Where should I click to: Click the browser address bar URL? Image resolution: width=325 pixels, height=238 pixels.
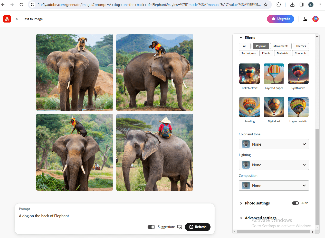coord(149,5)
